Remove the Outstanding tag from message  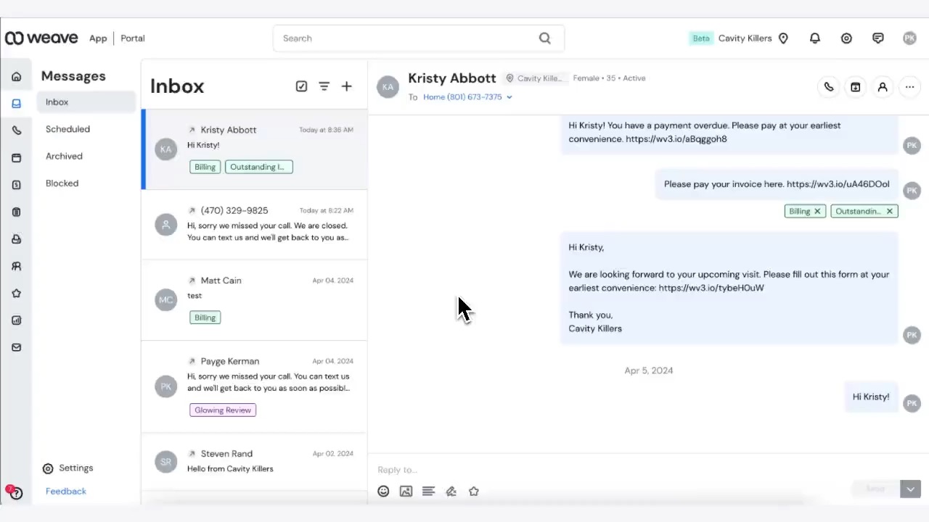[x=889, y=211]
